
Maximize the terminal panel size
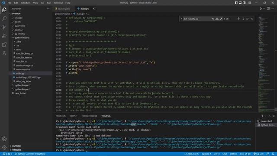(270, 116)
